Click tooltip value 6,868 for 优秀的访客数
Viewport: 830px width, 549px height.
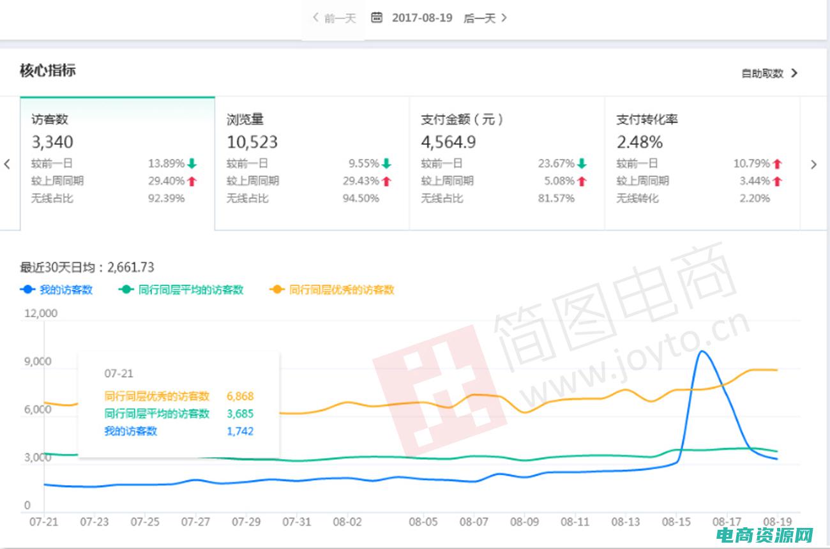(240, 396)
